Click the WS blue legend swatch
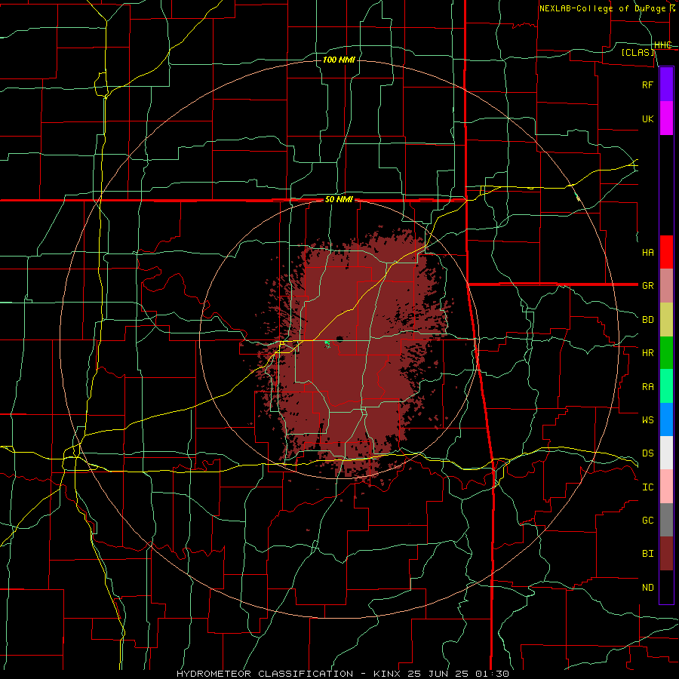The height and width of the screenshot is (679, 679). [666, 419]
